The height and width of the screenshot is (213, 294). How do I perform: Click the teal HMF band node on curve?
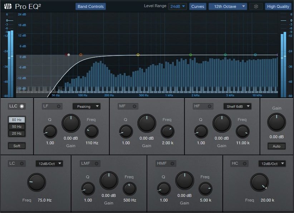click(x=225, y=55)
